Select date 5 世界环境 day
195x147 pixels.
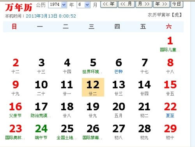tap(93, 66)
